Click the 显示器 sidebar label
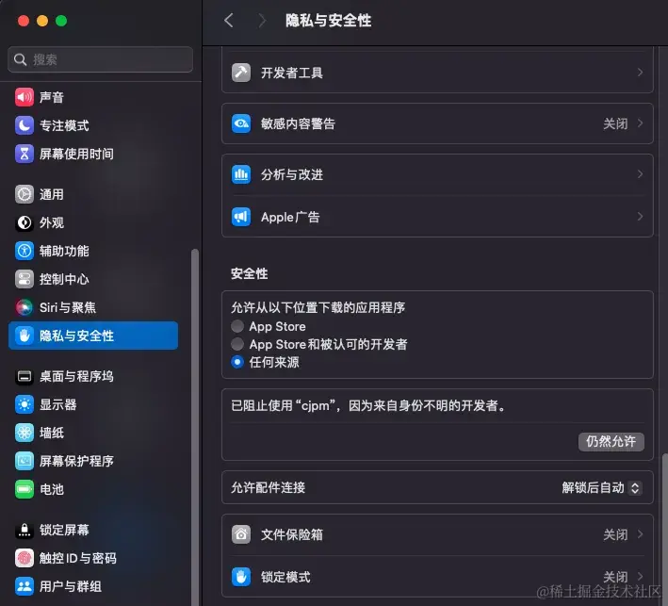The image size is (668, 606). coord(57,404)
